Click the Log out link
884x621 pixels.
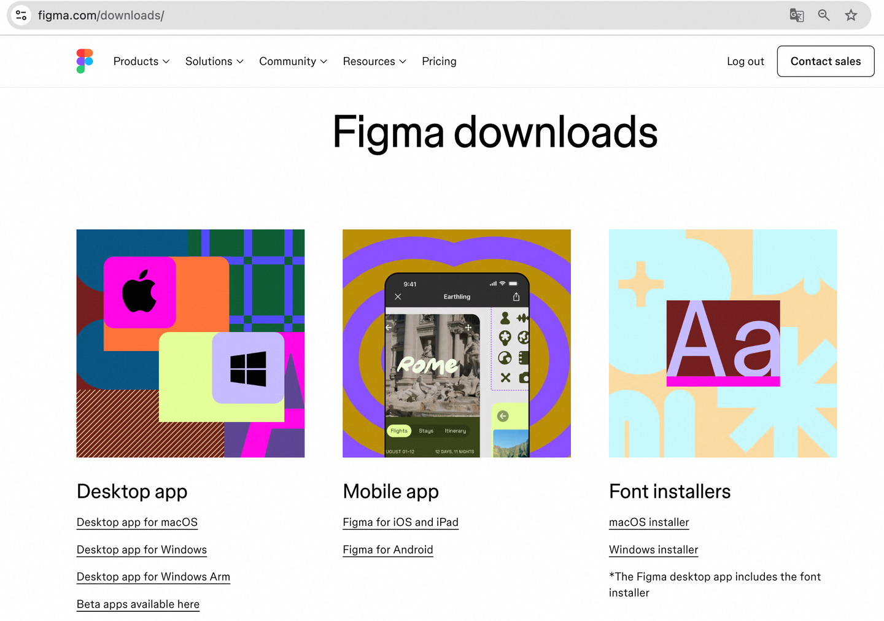tap(745, 61)
